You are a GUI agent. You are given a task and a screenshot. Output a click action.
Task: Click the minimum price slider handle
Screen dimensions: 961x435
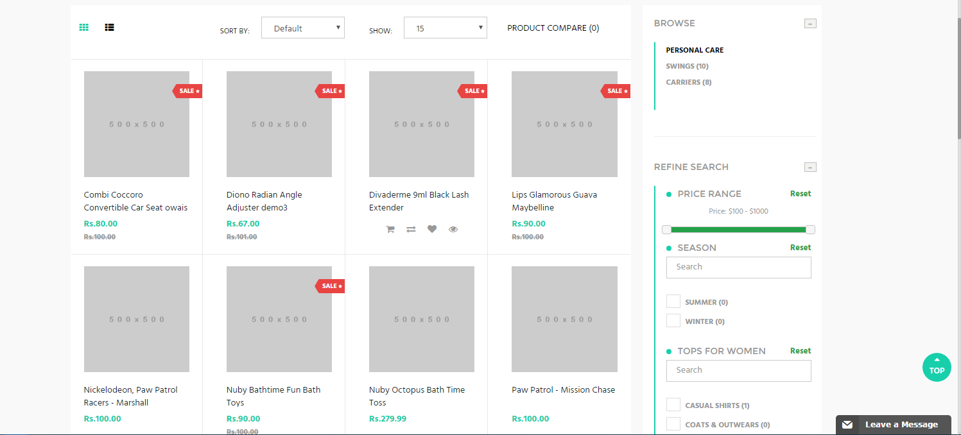click(666, 230)
